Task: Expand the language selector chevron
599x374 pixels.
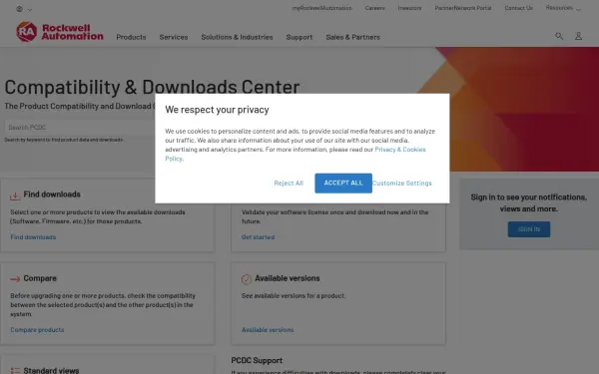Action: (30, 10)
